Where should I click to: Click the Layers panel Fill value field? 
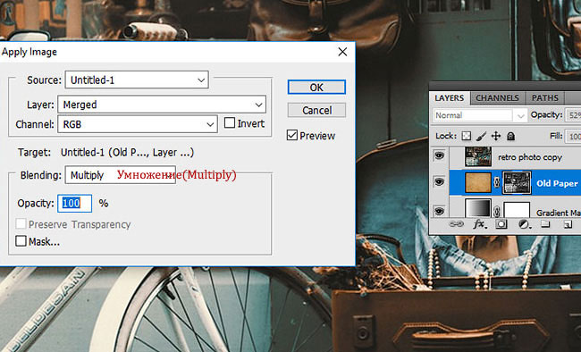point(573,137)
